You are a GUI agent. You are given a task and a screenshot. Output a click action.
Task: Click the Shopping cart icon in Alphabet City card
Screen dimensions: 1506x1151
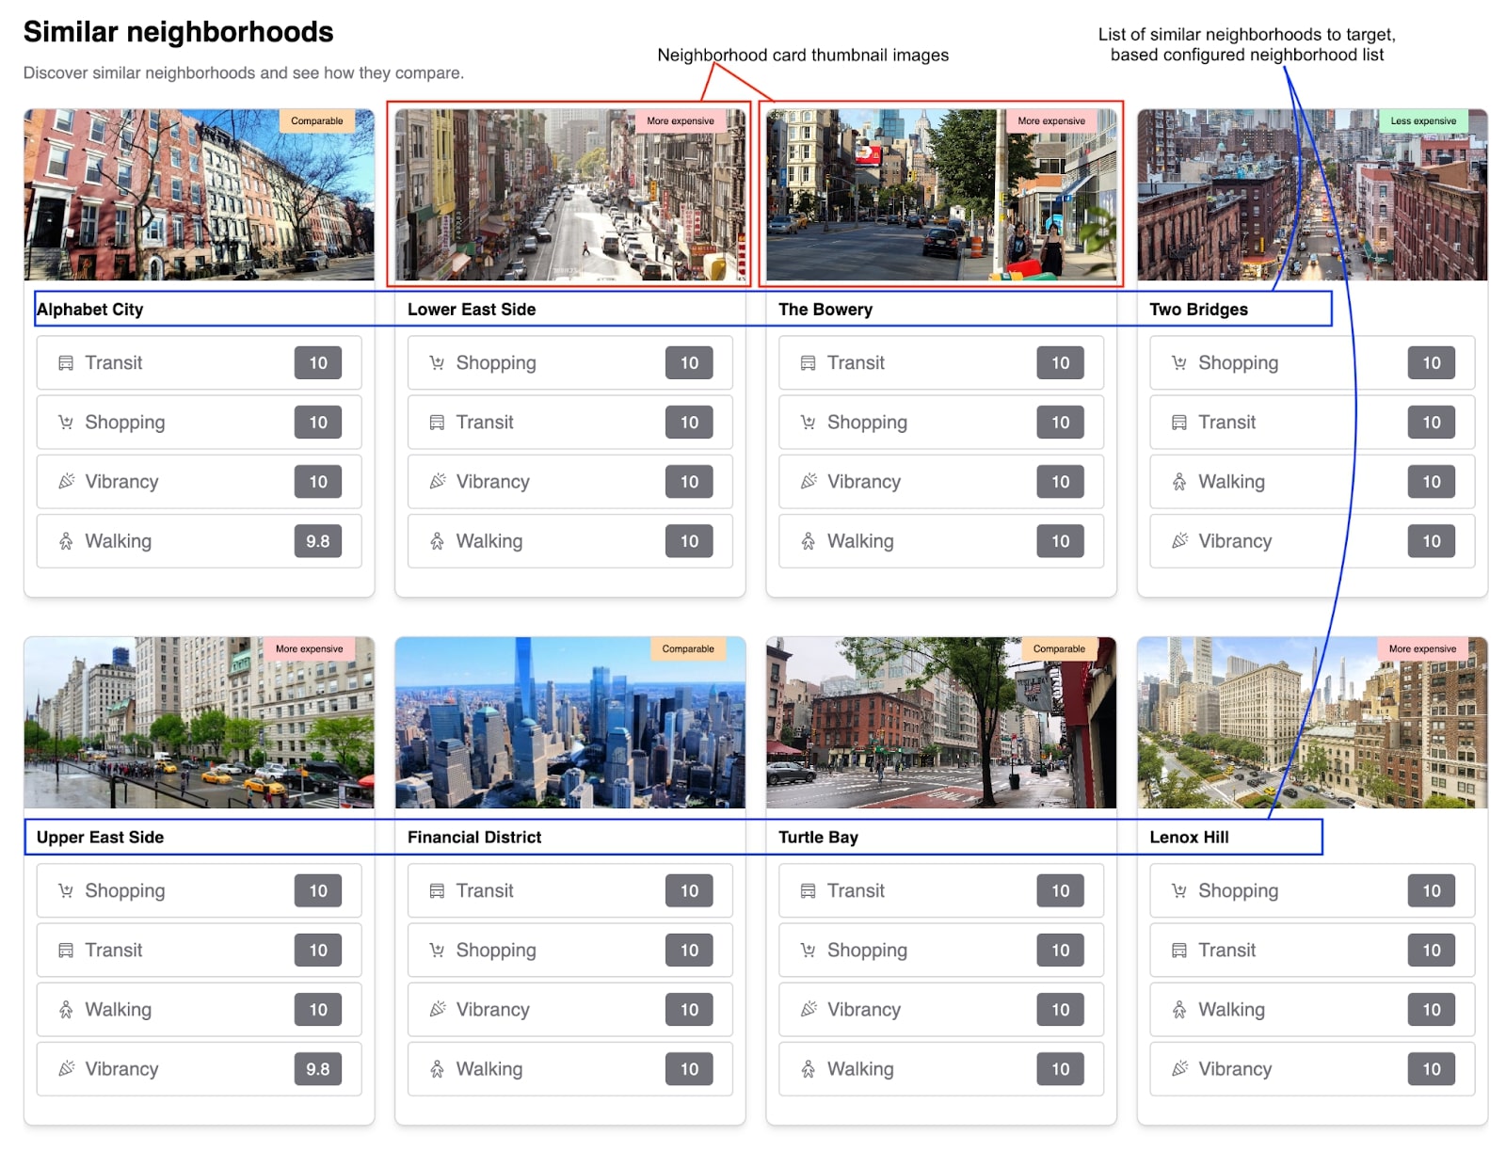pyautogui.click(x=66, y=423)
